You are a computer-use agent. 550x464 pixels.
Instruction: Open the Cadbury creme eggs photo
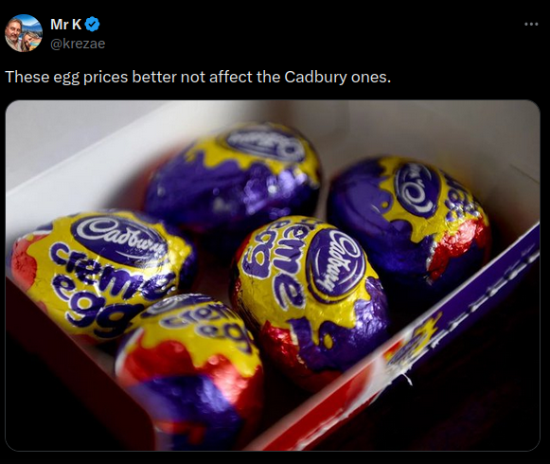[x=273, y=276]
